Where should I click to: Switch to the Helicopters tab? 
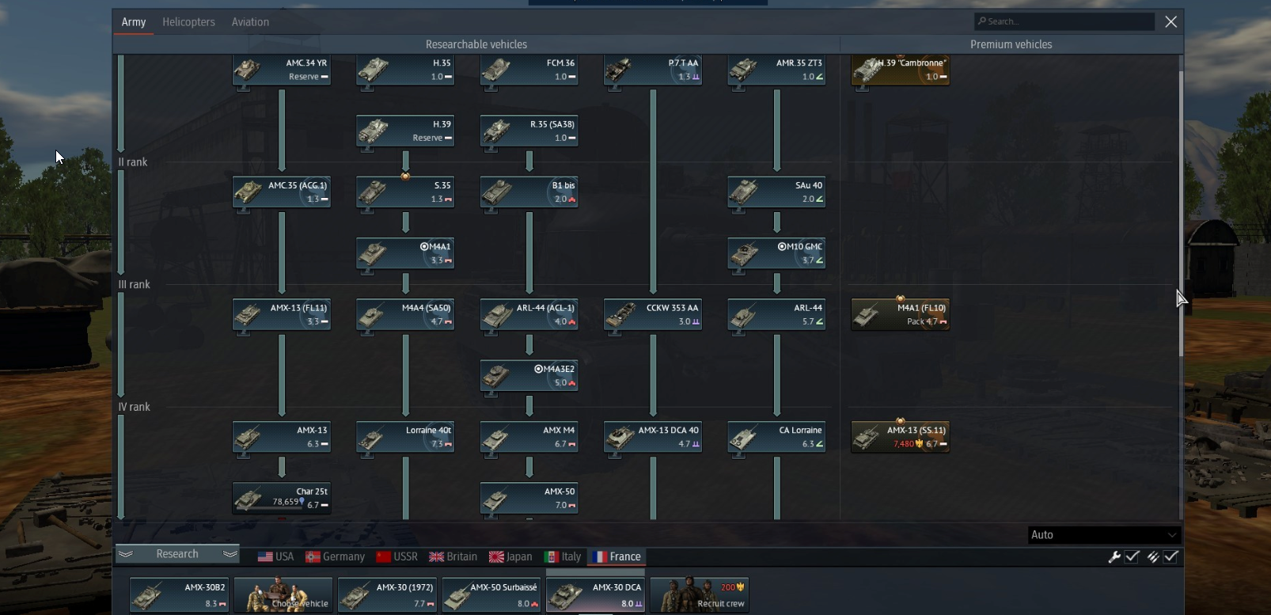[188, 22]
